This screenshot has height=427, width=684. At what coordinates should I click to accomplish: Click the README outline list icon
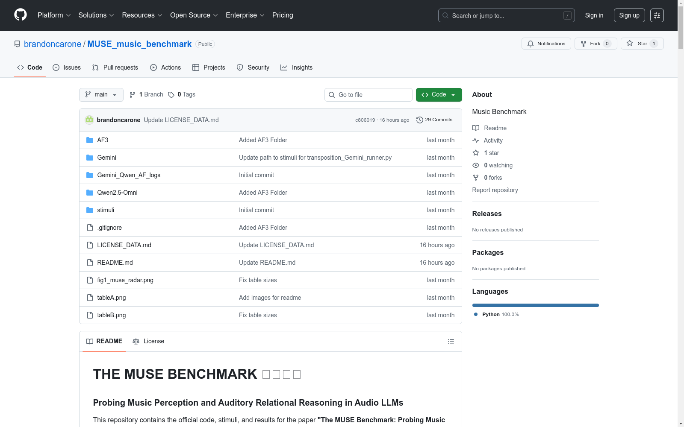click(451, 342)
